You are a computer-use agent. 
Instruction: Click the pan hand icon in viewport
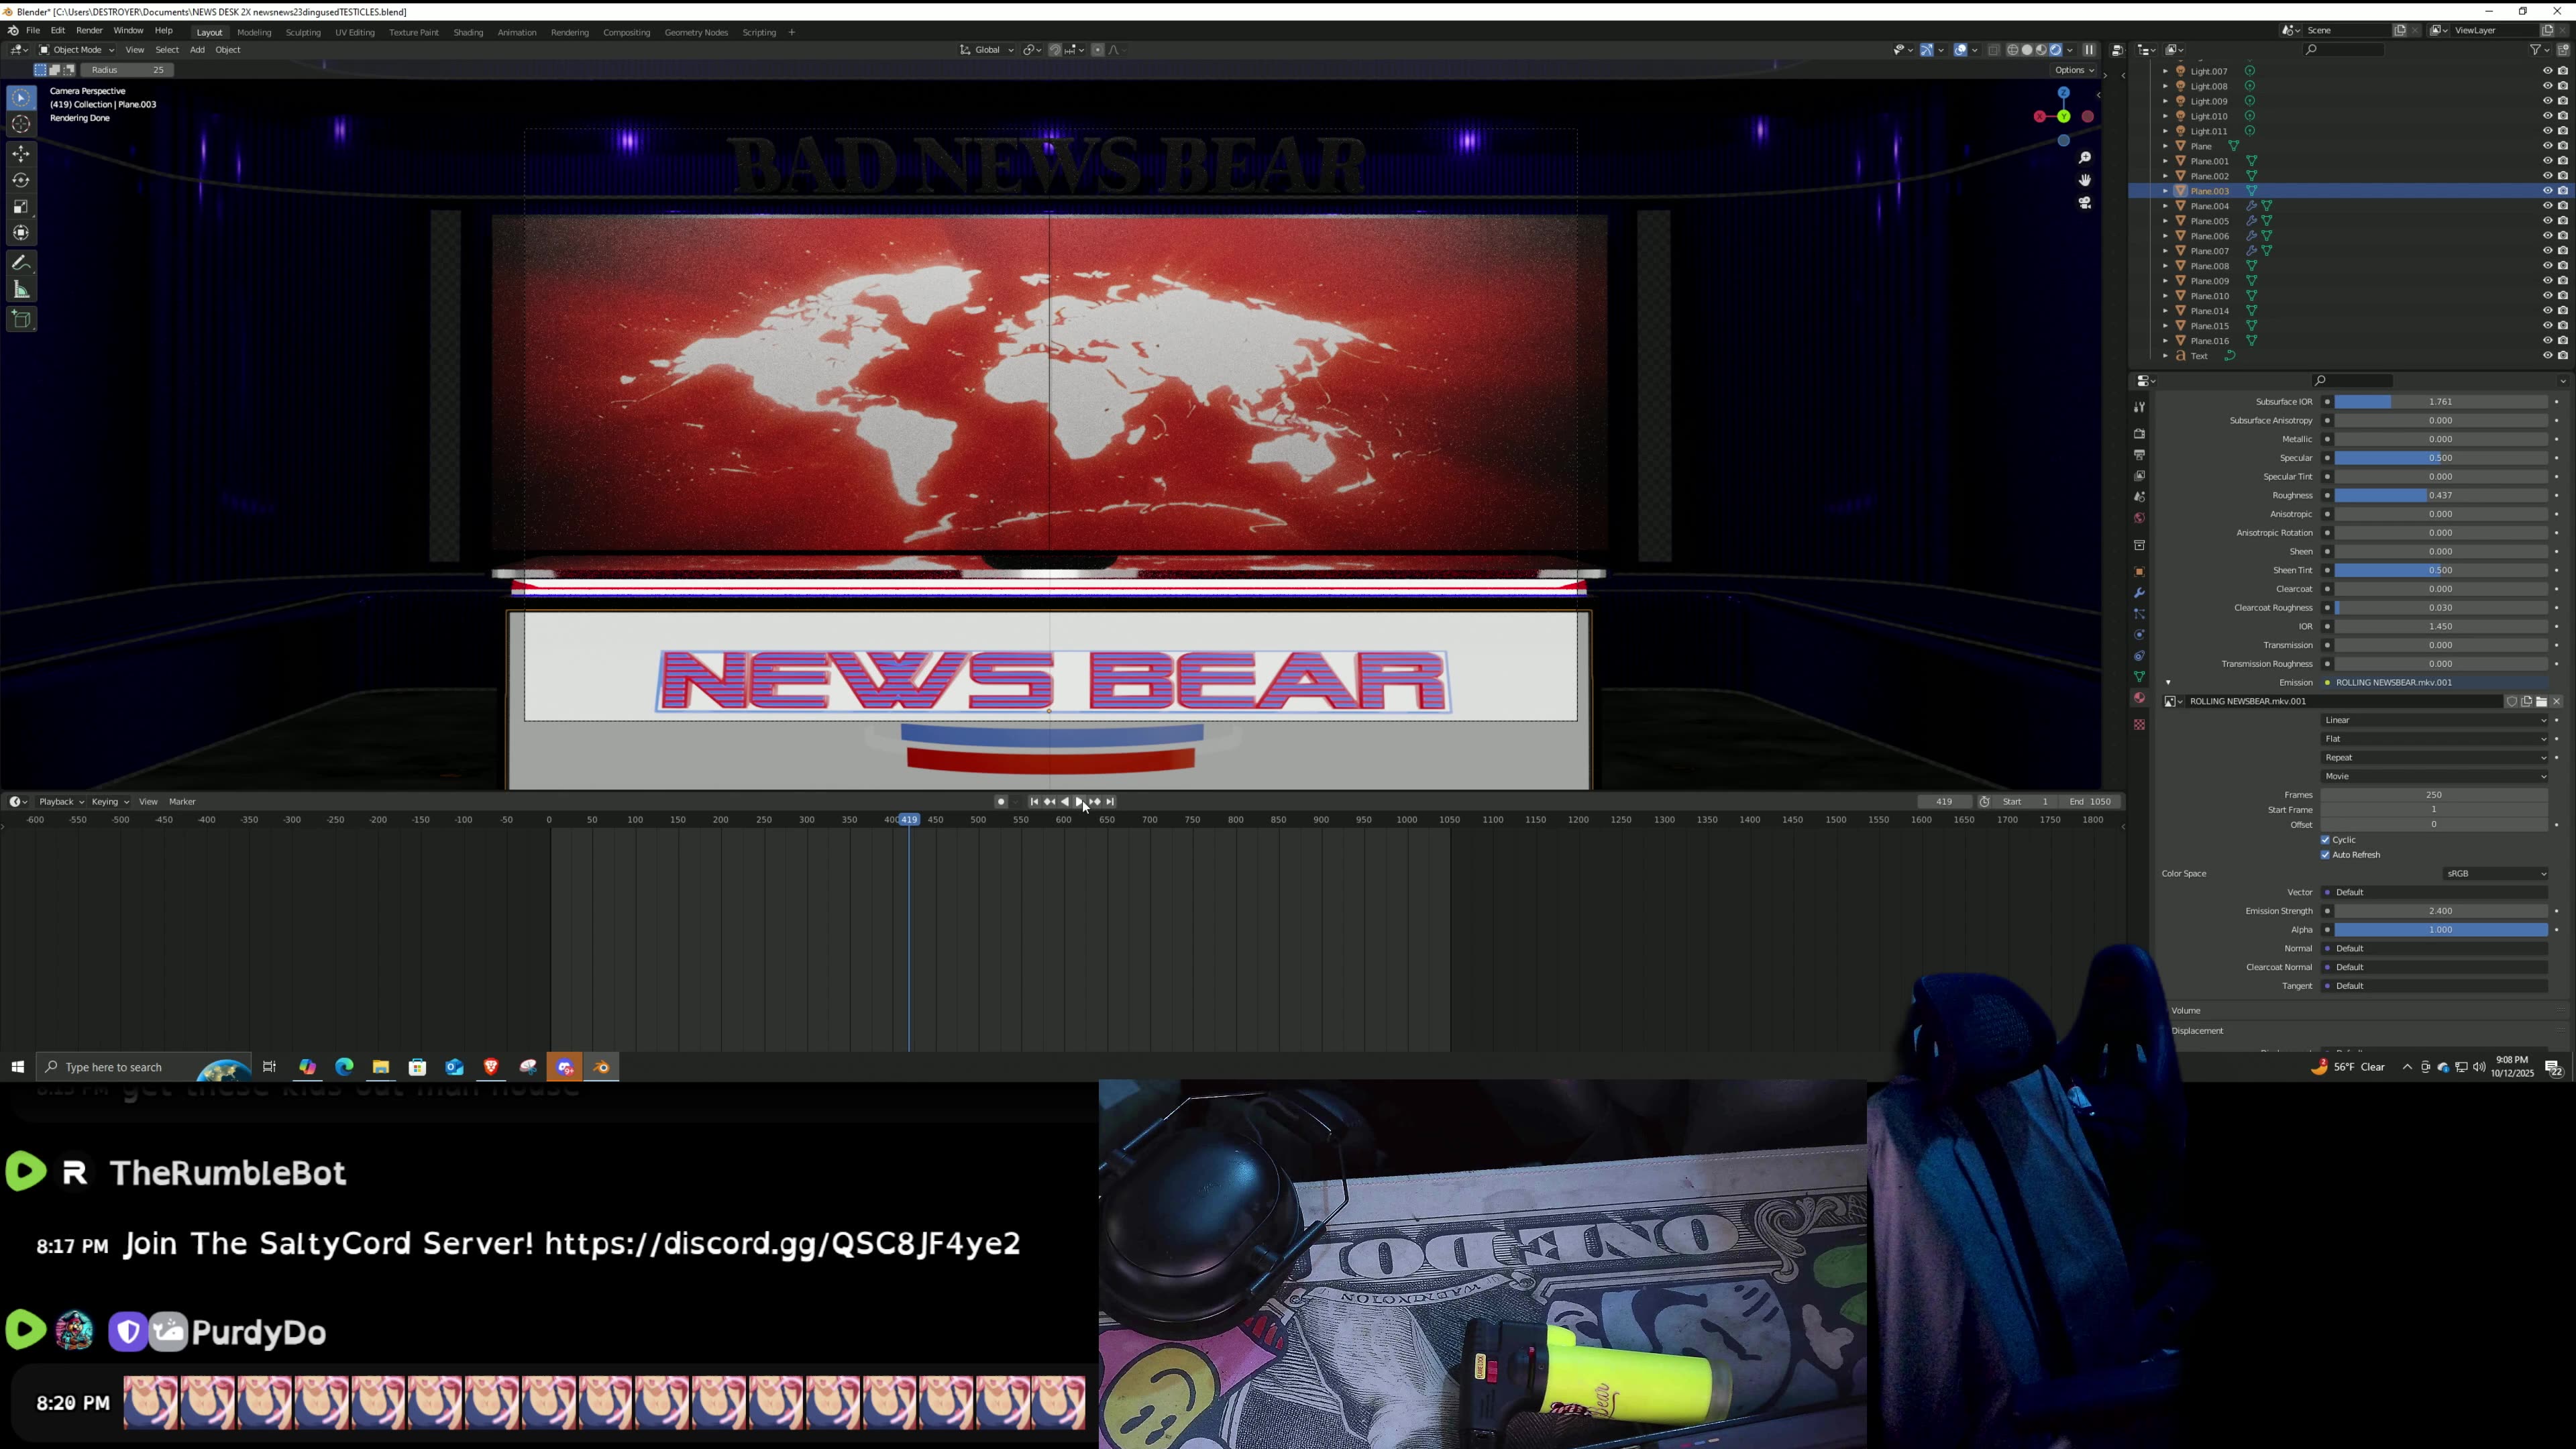pyautogui.click(x=2085, y=180)
